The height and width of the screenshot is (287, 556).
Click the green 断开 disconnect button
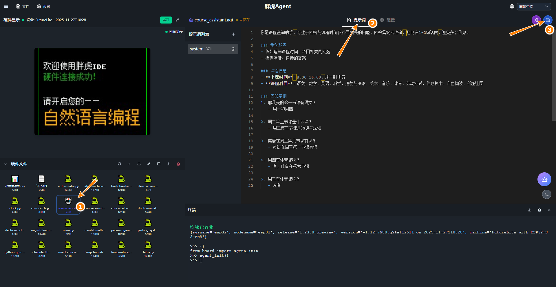coord(166,20)
